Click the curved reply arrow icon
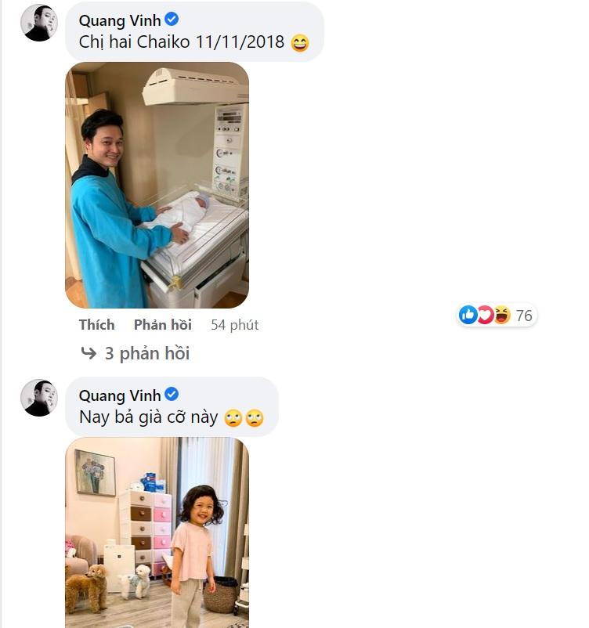The height and width of the screenshot is (628, 589). click(x=89, y=353)
